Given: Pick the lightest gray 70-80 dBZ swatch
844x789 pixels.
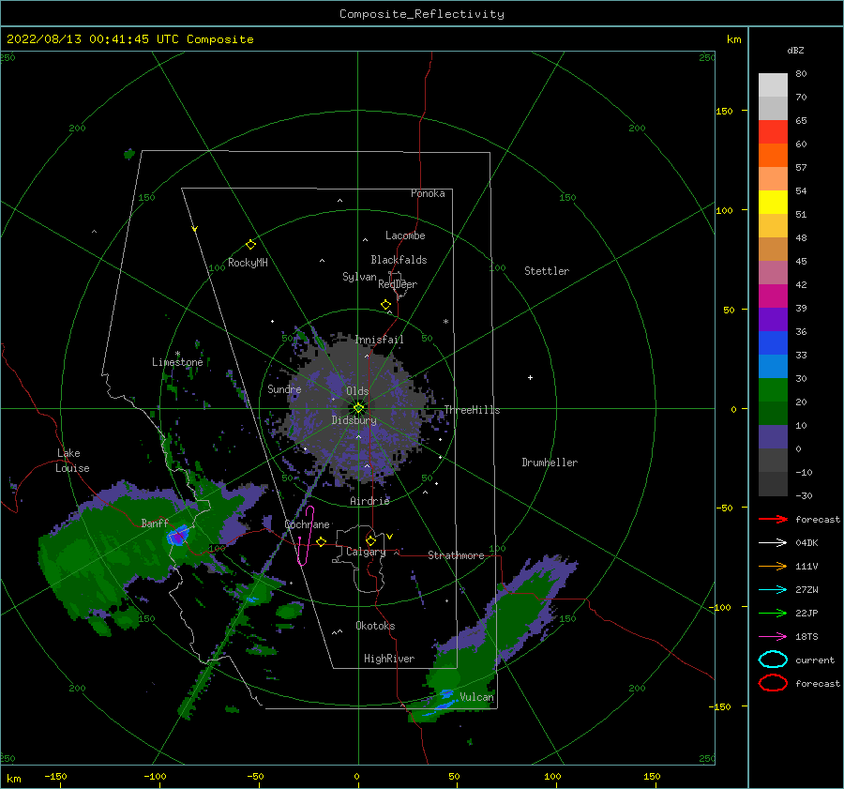Looking at the screenshot, I should pos(773,84).
